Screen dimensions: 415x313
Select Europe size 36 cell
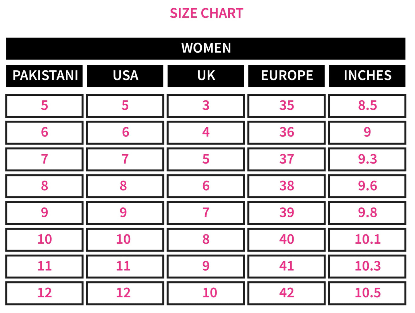286,133
